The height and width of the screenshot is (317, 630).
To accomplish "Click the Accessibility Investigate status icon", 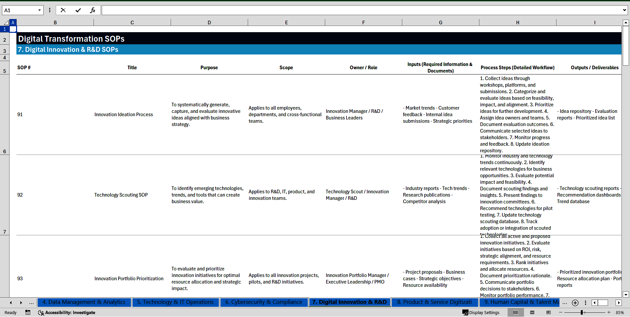I will (x=67, y=312).
